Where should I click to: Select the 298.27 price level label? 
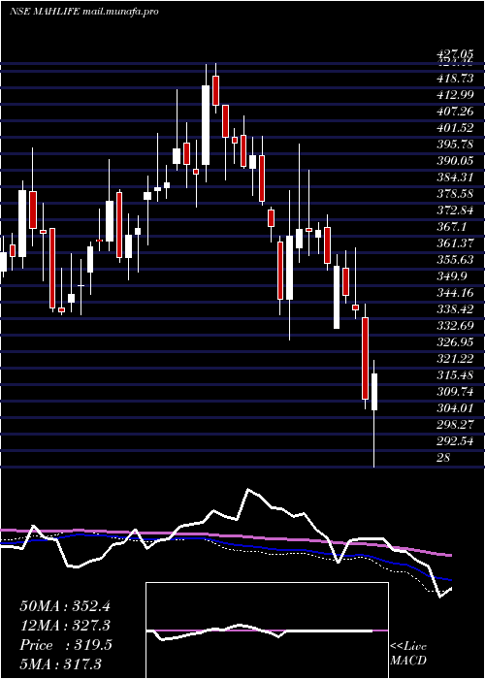point(455,424)
